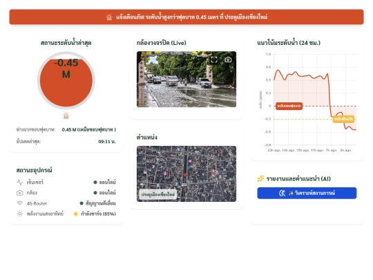373x280 pixels.
Task: Click the green online dot for the camera
Action: [x=95, y=193]
